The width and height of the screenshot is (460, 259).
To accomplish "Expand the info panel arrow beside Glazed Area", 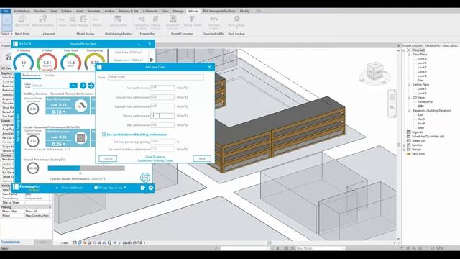I will [x=152, y=60].
